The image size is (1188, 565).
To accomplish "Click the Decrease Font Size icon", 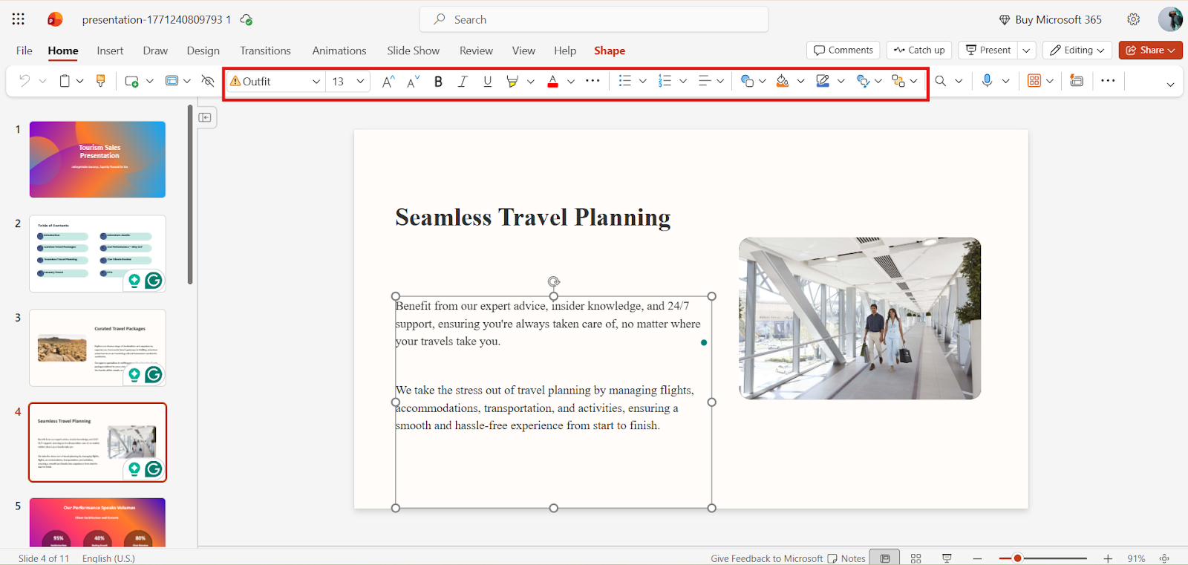I will click(x=414, y=82).
